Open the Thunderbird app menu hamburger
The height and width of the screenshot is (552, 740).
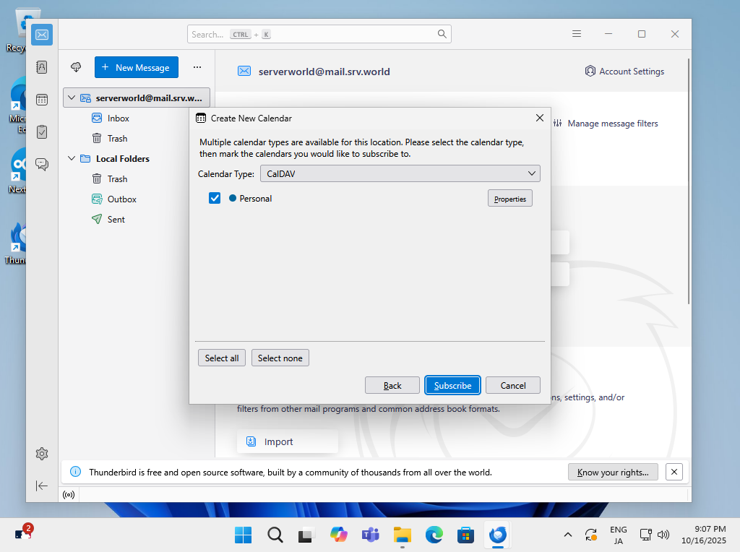pyautogui.click(x=577, y=34)
